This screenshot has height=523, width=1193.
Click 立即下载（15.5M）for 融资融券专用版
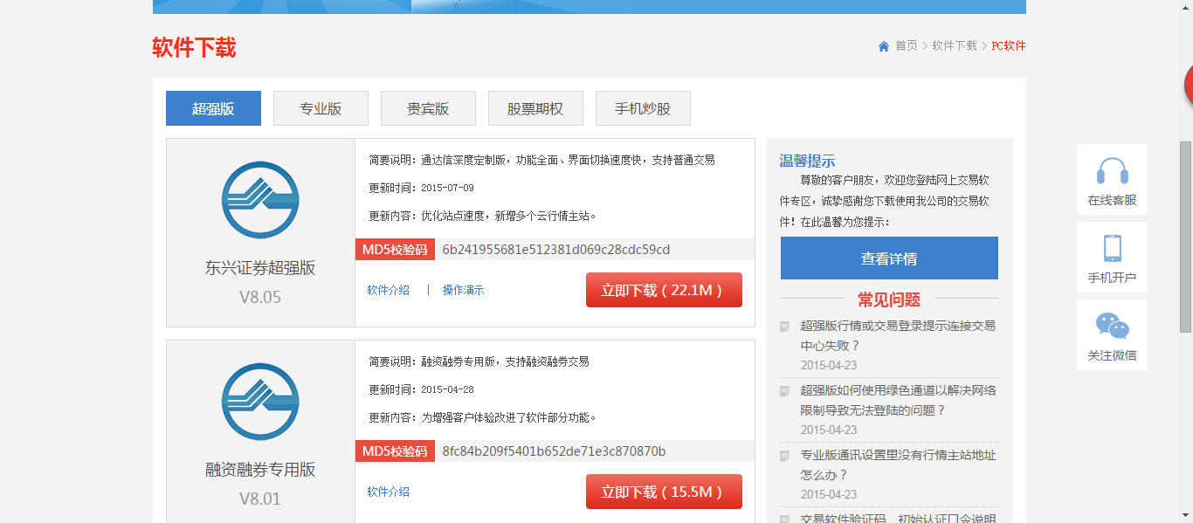(x=663, y=491)
